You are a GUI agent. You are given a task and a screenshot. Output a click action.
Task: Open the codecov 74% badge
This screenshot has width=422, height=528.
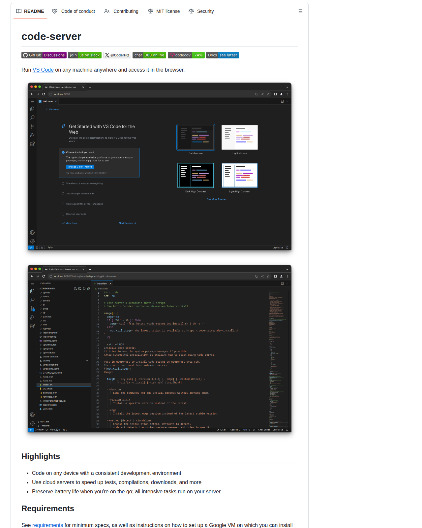[x=186, y=55]
